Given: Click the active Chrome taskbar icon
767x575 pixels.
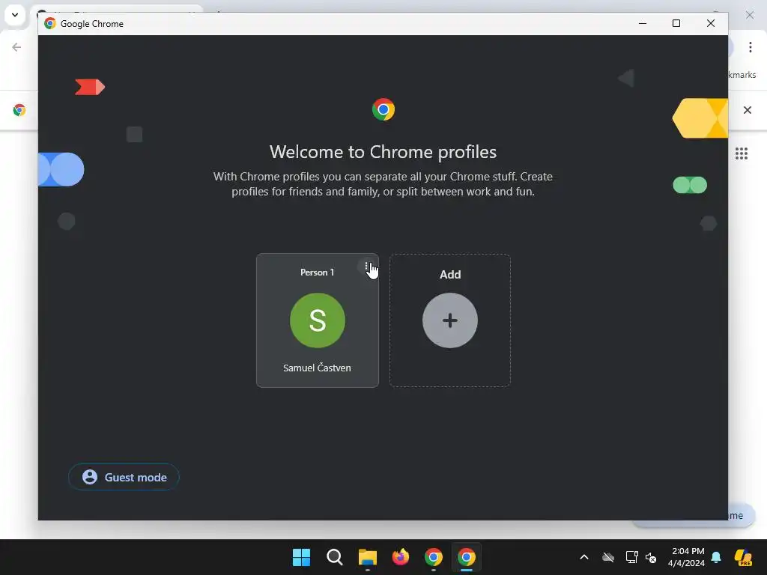Looking at the screenshot, I should (x=467, y=557).
